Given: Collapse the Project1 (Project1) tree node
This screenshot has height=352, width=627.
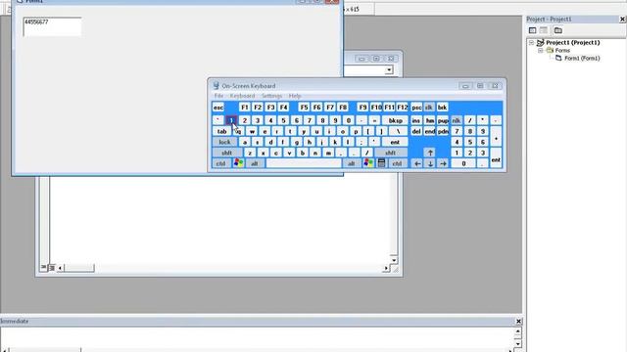Looking at the screenshot, I should click(x=531, y=42).
